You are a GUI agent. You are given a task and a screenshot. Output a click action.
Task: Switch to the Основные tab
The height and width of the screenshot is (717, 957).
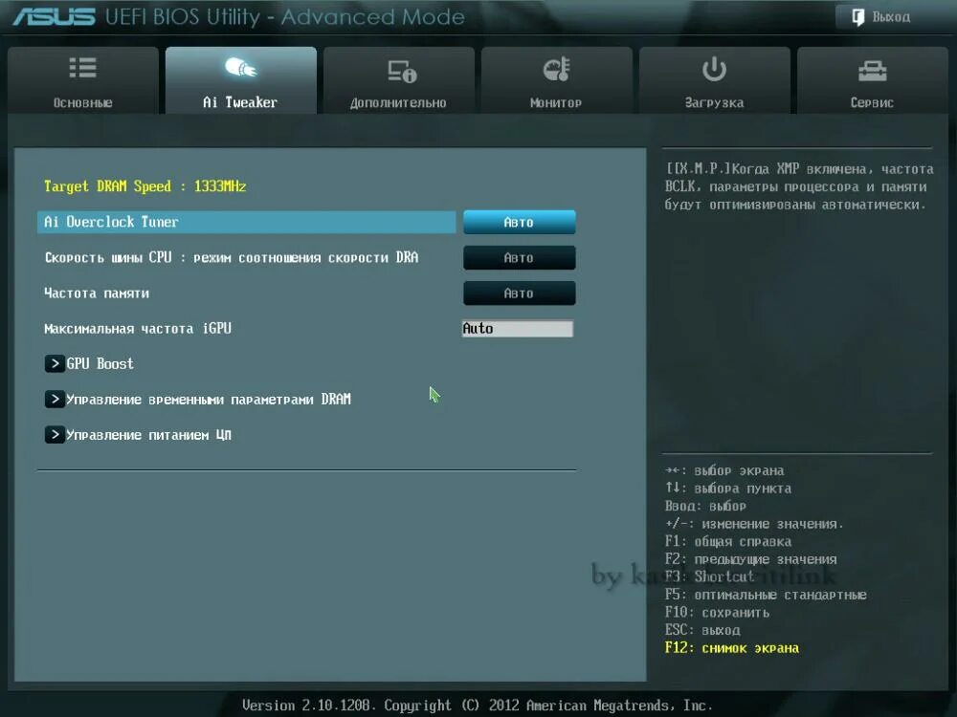(x=83, y=80)
